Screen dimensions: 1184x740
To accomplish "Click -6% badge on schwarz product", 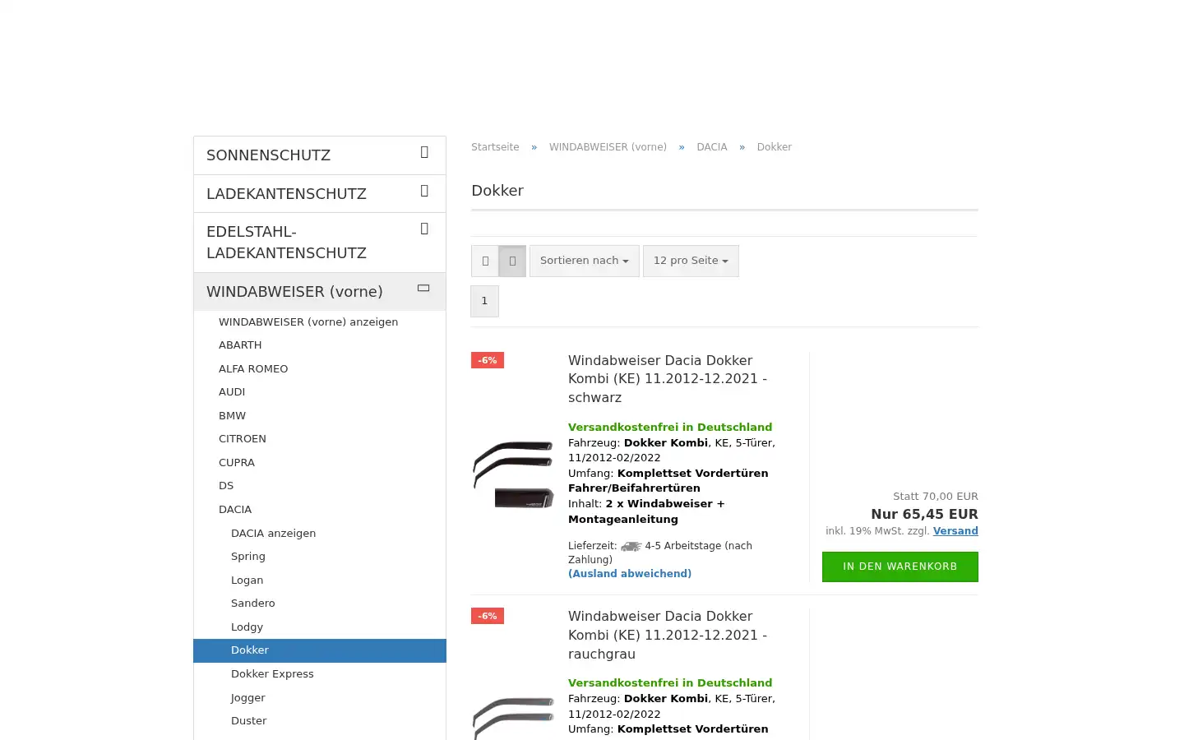I will point(488,360).
